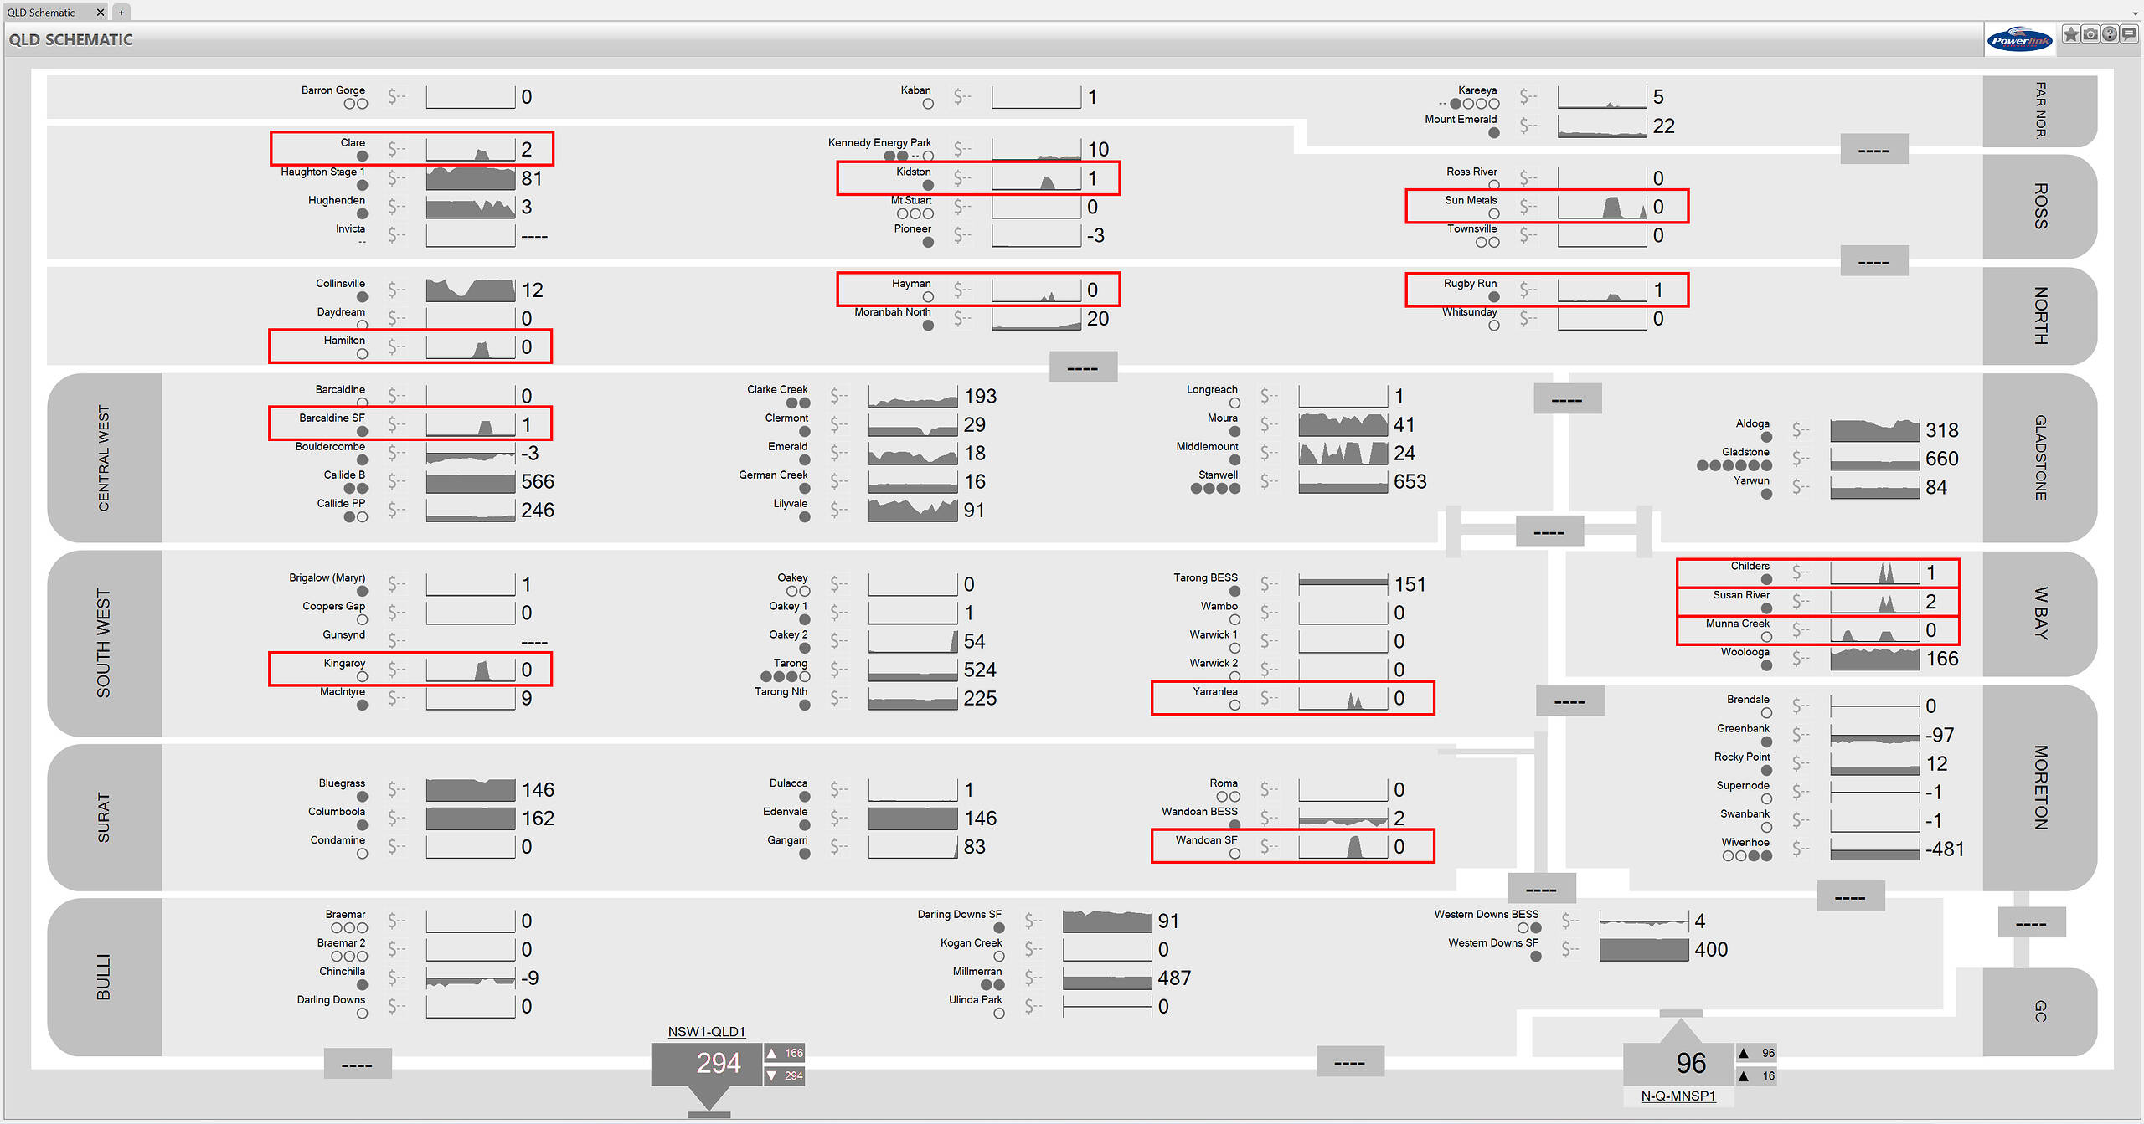The height and width of the screenshot is (1124, 2144).
Task: Click the favorites star icon
Action: click(x=2070, y=33)
